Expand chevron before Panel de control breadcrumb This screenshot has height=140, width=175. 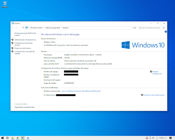point(29,28)
